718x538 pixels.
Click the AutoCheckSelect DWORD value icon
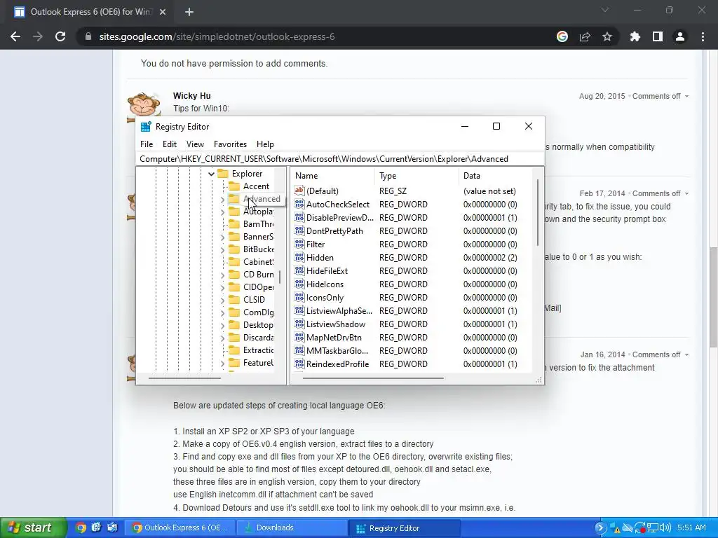[299, 204]
